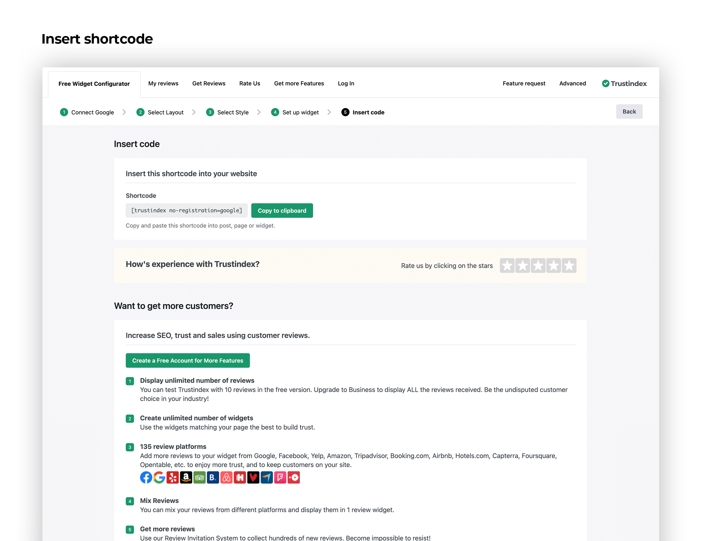Open the Feature request tab
The image size is (703, 541).
coord(524,83)
